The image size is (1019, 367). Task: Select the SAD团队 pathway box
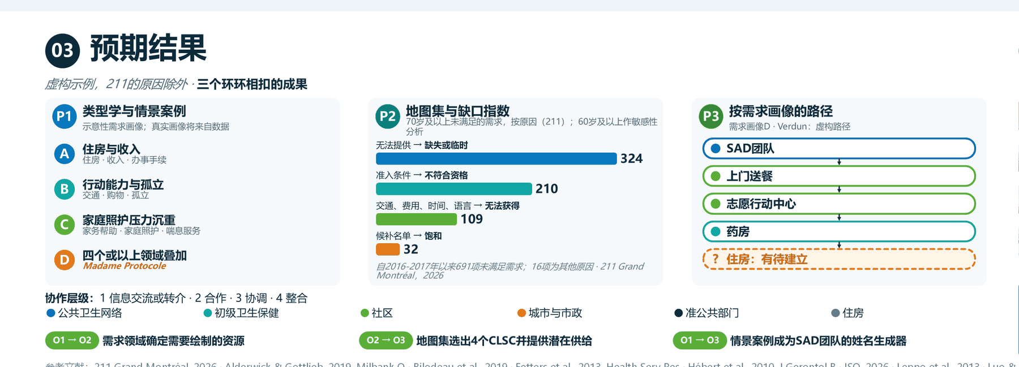click(x=839, y=149)
